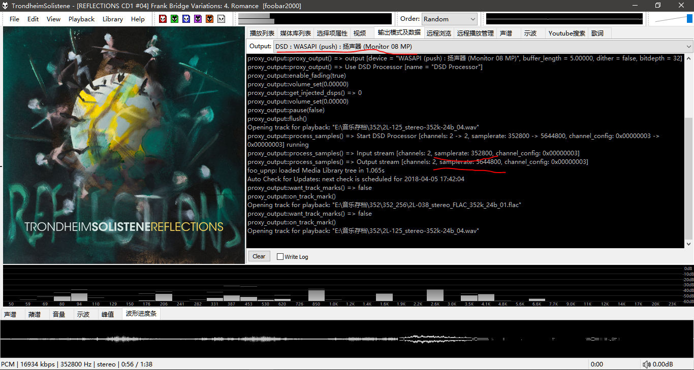Click the orange alien toolbar icon

[209, 19]
